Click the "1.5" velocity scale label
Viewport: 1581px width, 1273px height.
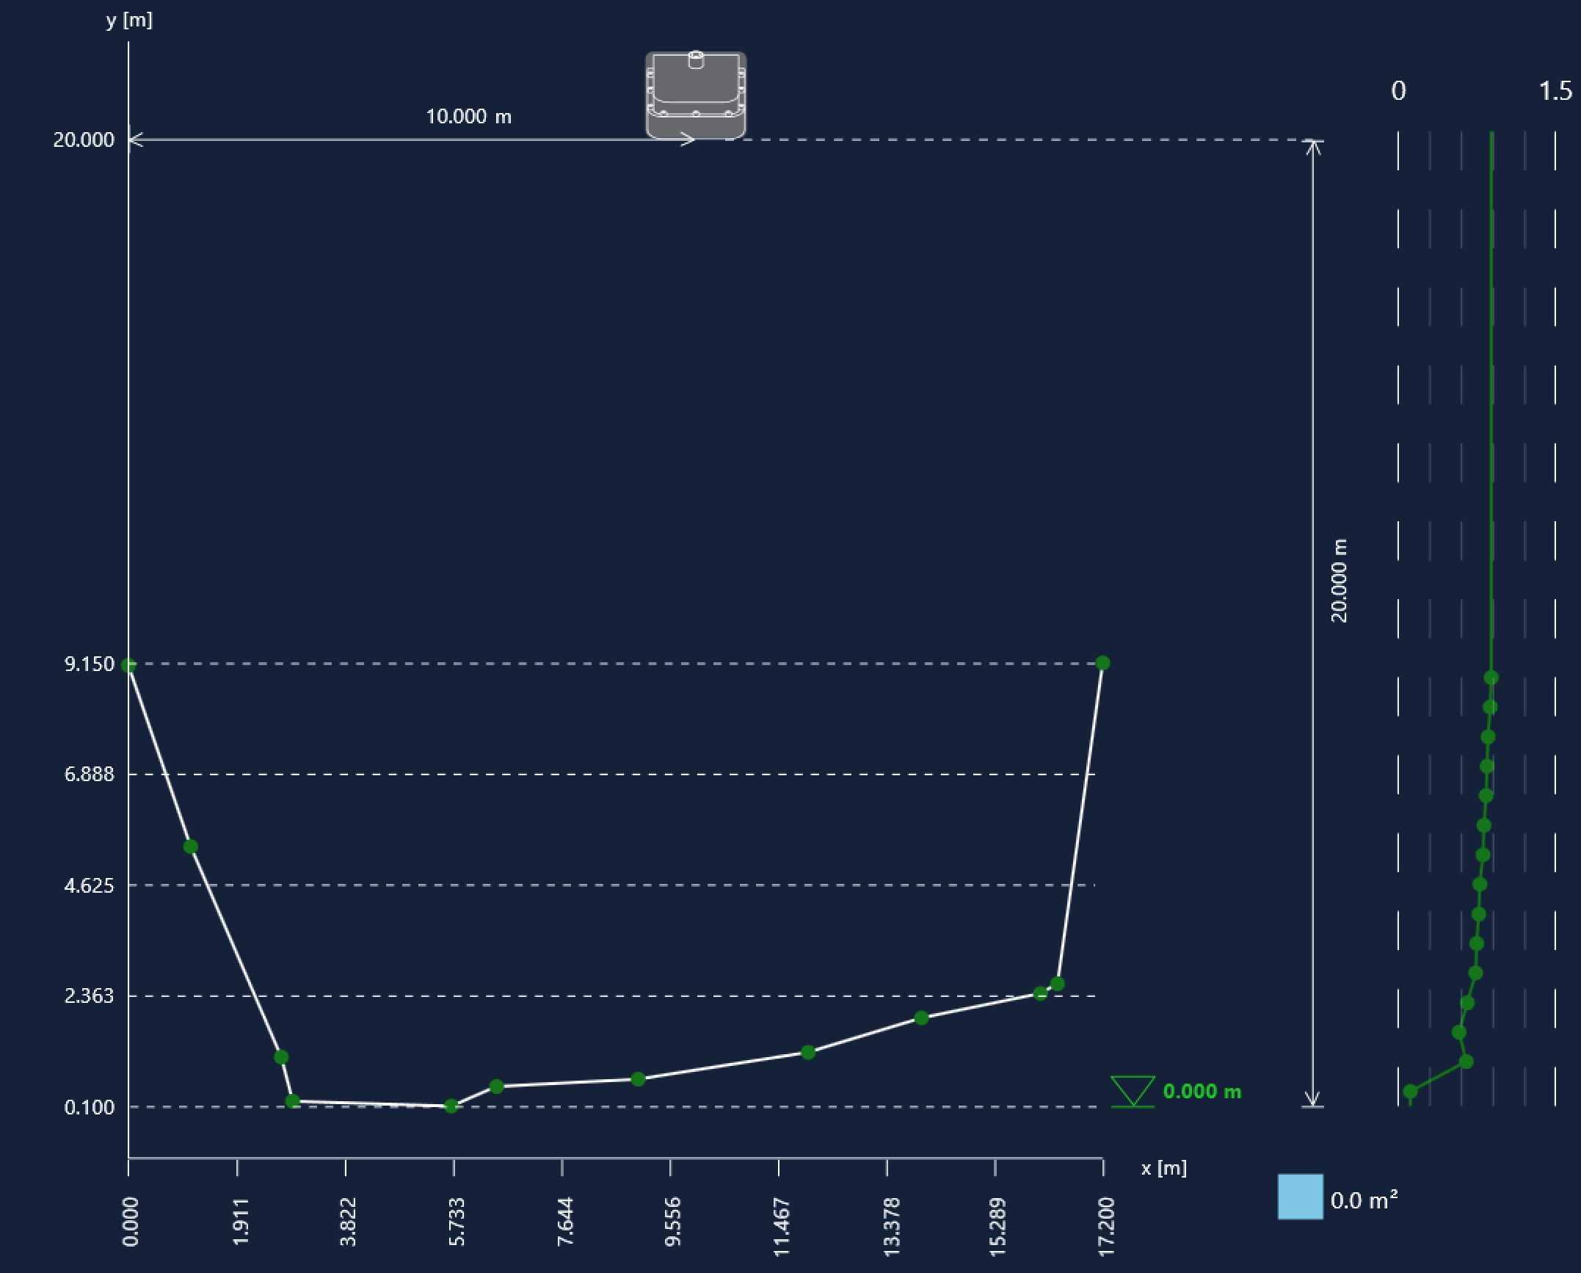coord(1555,91)
